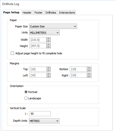This screenshot has height=133, width=116.
Task: Increase the Left margin with the spinner
Action: click(48, 74)
